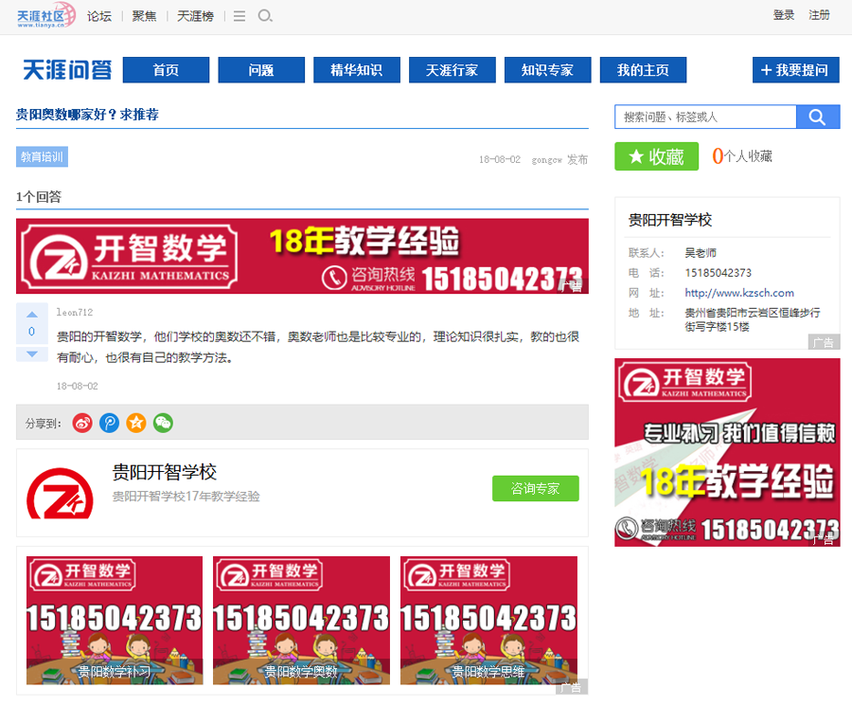Open the 天涯问答 logo
The image size is (852, 706).
point(67,70)
